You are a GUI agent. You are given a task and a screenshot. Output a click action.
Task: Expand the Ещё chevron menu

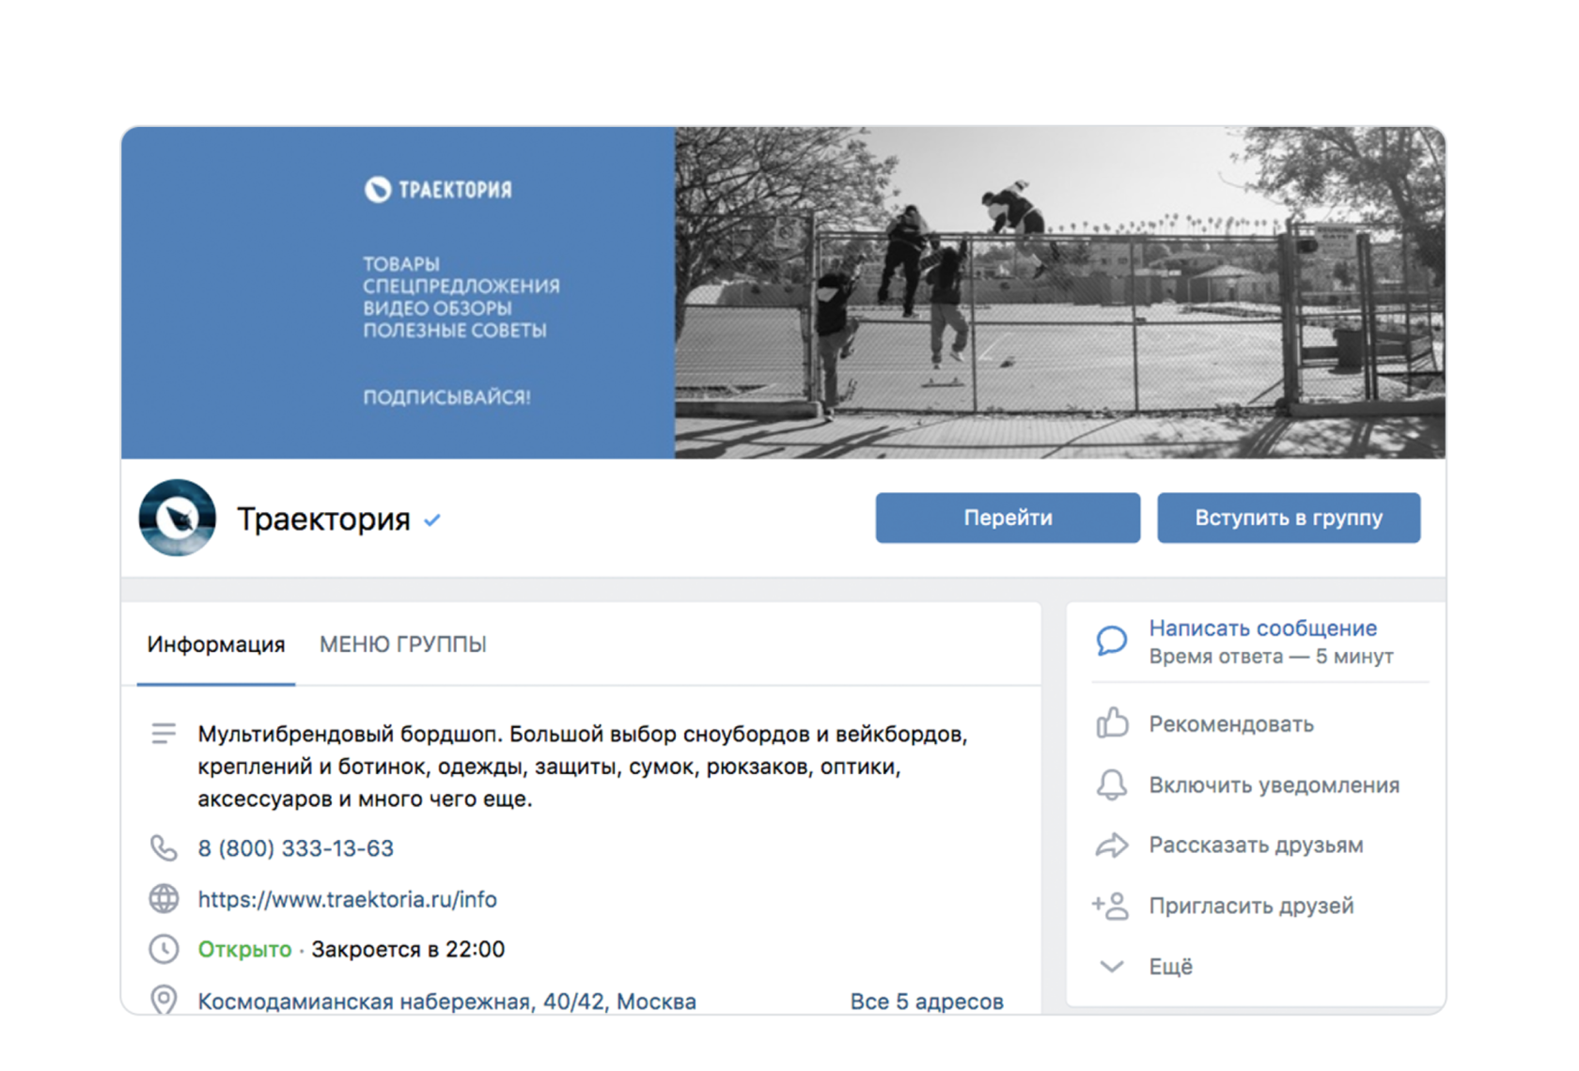[1112, 967]
